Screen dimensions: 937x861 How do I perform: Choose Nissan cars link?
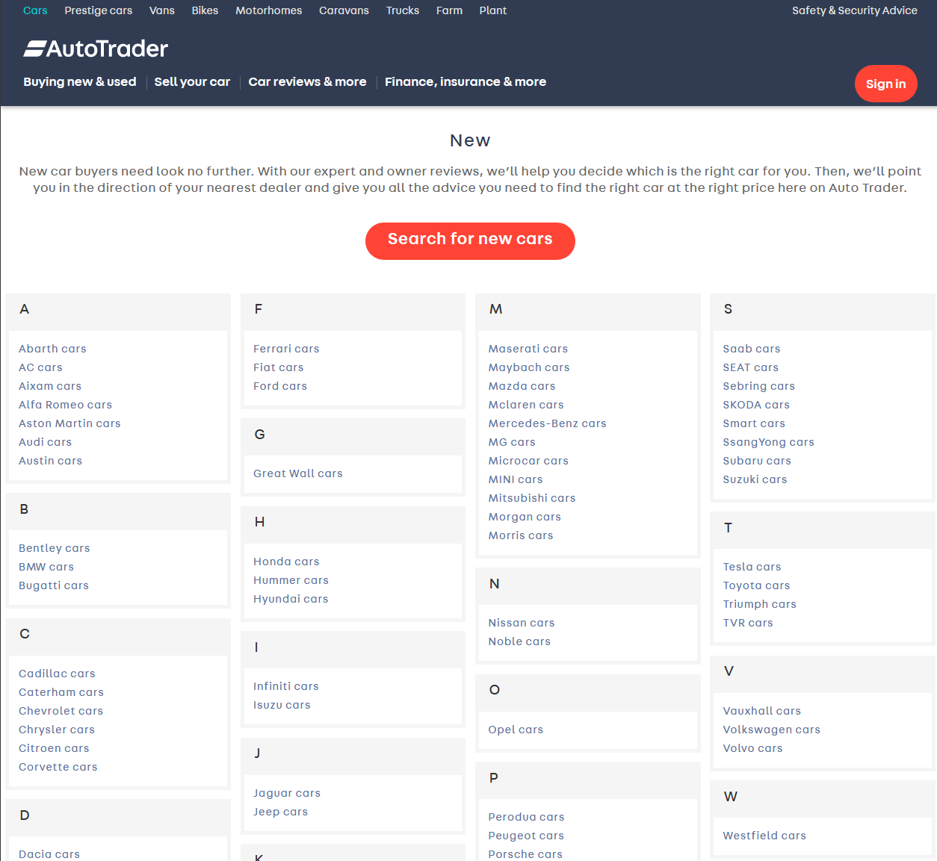click(522, 623)
